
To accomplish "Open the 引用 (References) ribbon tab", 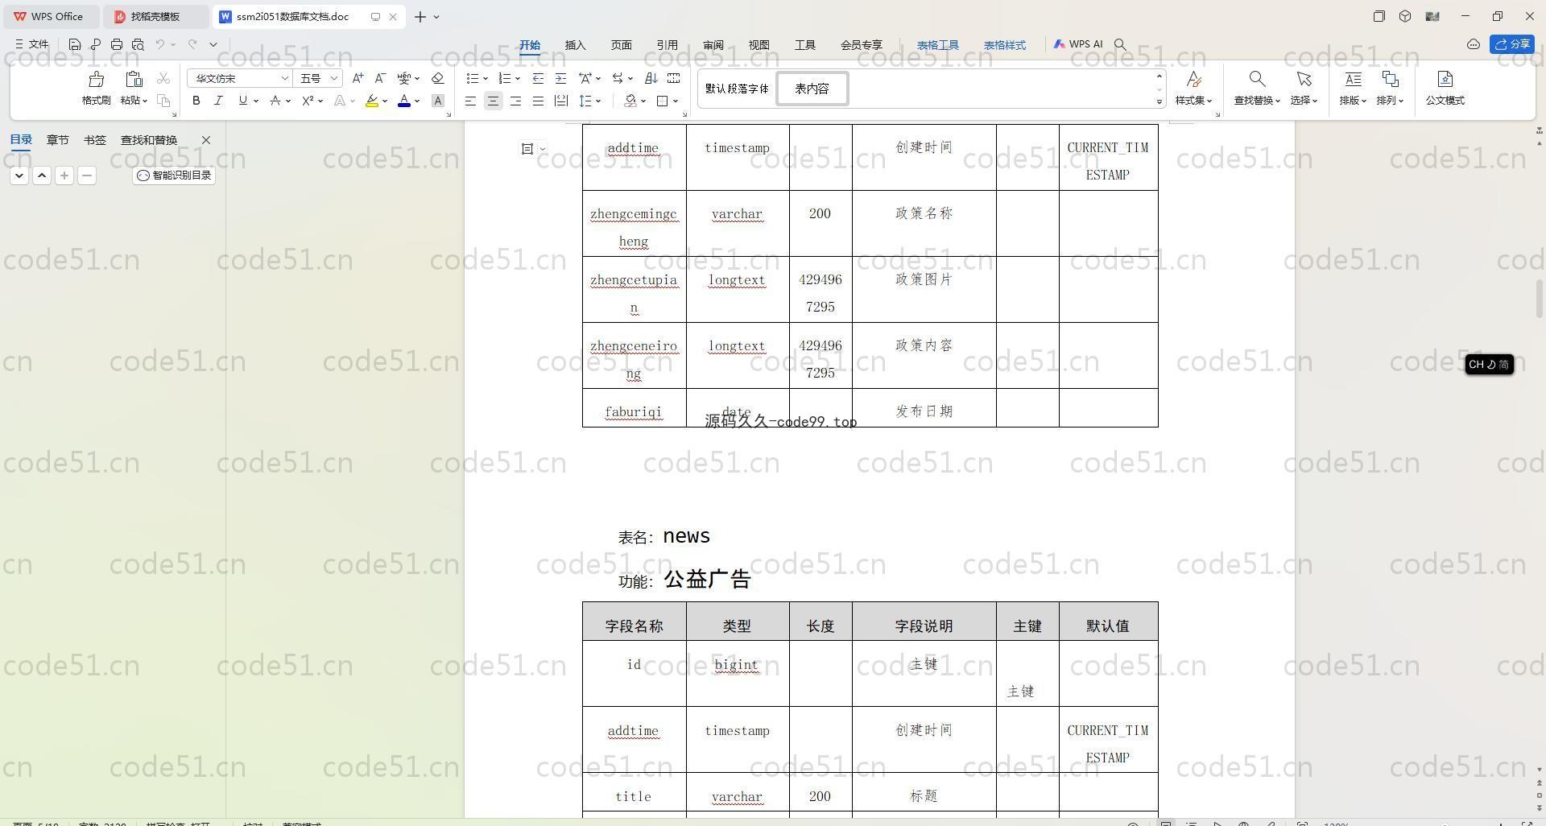I will (x=667, y=45).
